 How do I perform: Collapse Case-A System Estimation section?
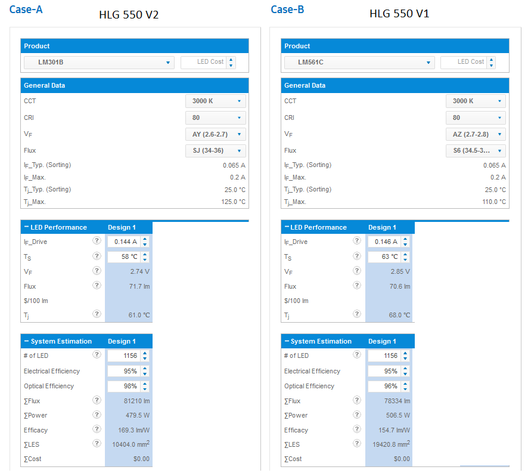coord(26,341)
